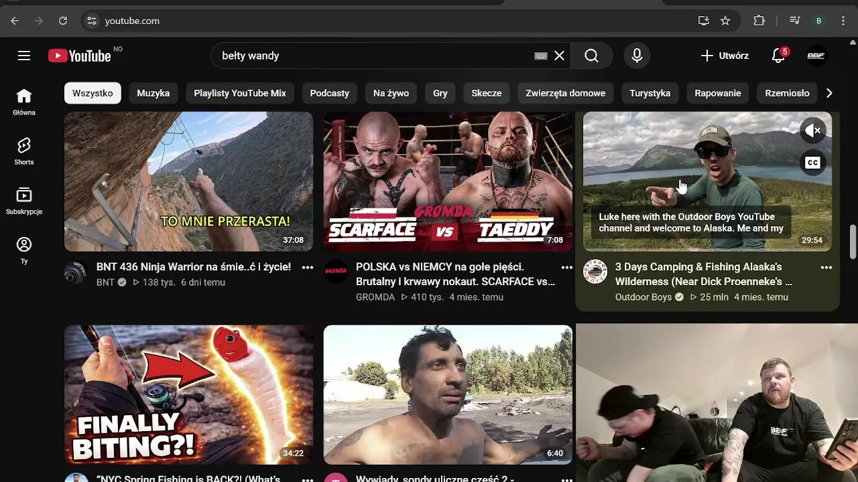The height and width of the screenshot is (482, 858).
Task: Open the hamburger guide menu
Action: pos(24,56)
